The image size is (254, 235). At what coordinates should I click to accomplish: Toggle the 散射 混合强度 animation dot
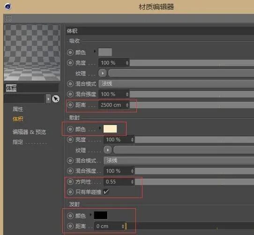tap(70, 171)
